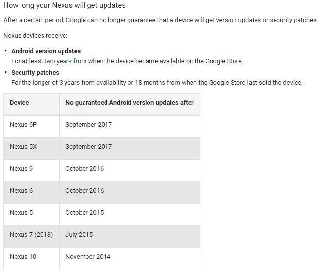Image resolution: width=319 pixels, height=269 pixels.
Task: Select the Nexus 9 device cell
Action: coord(21,169)
